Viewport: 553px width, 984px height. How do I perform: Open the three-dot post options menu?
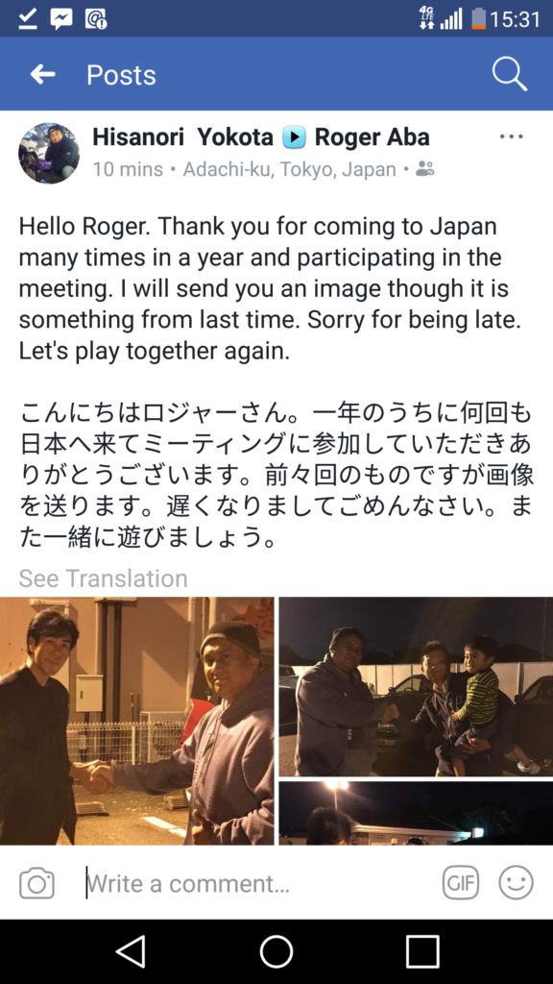pos(512,136)
